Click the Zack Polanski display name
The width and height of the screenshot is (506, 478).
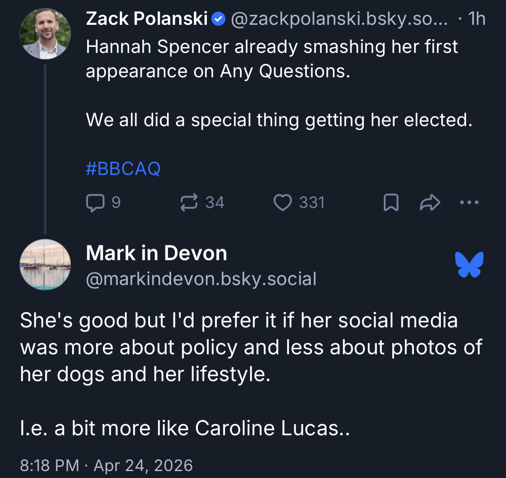[x=147, y=19]
